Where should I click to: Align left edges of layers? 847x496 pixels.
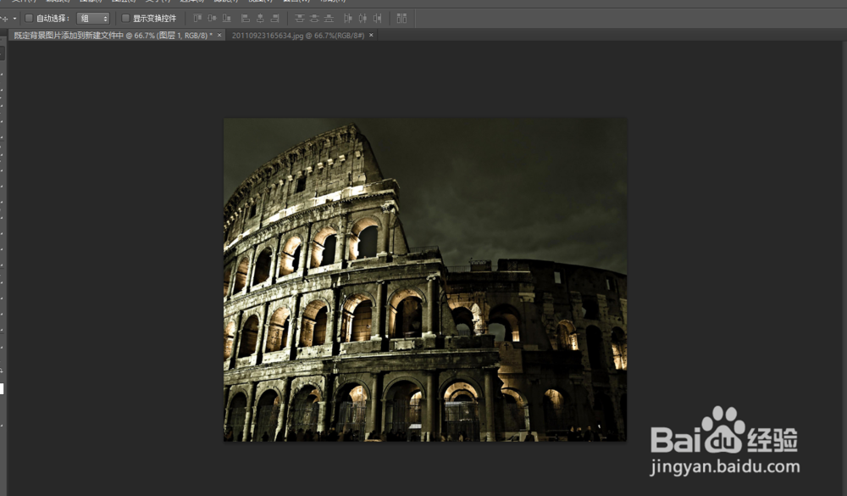click(246, 19)
